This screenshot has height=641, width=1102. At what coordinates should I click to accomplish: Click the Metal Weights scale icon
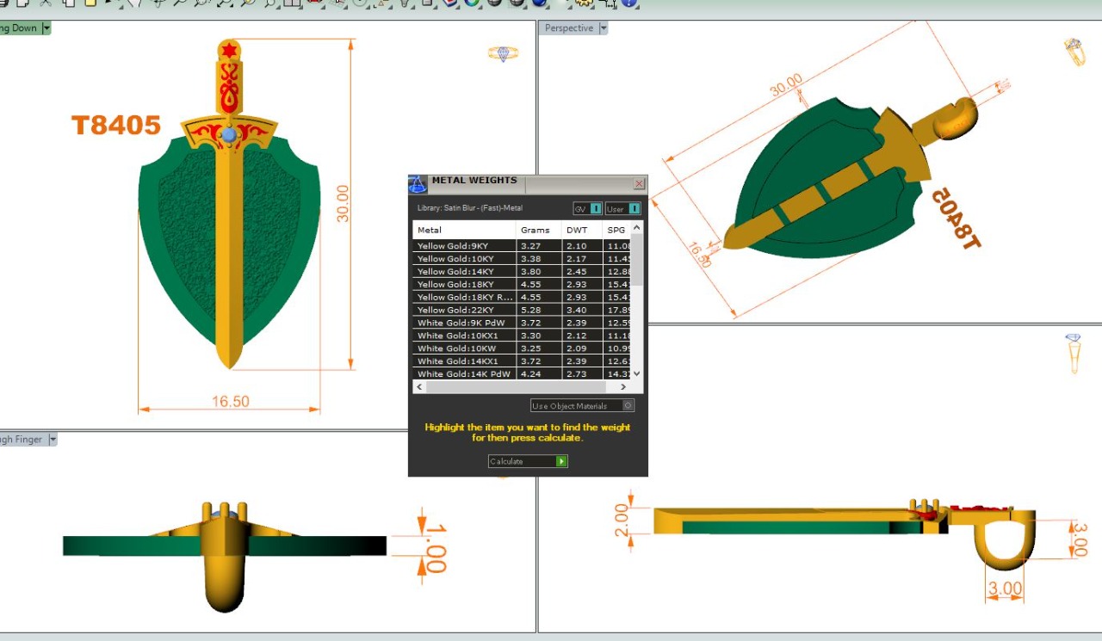(418, 183)
